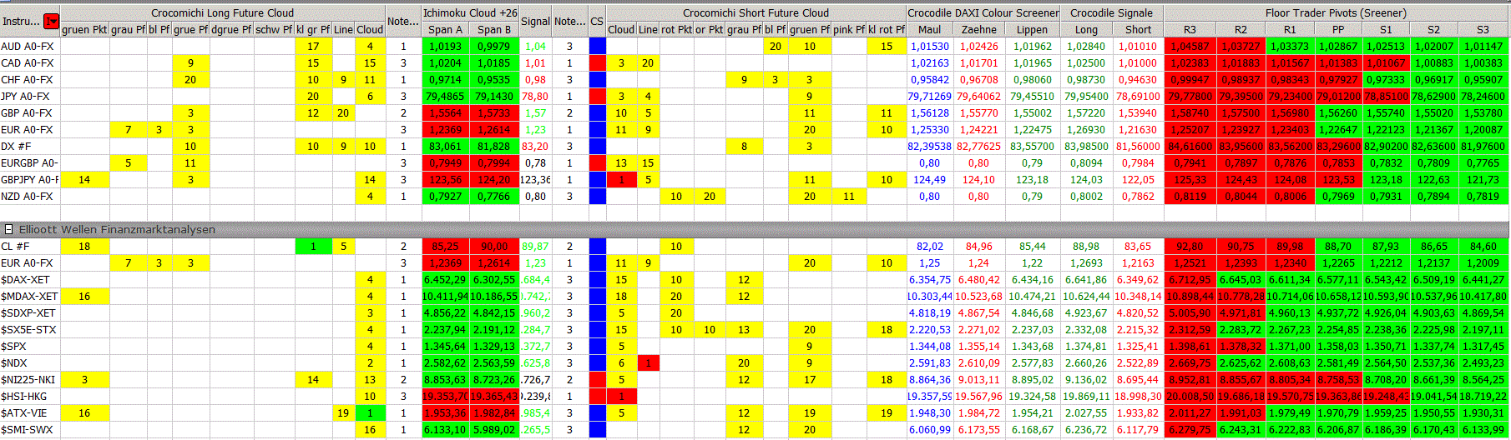The image size is (1511, 440).
Task: Collapse the Ellioott Wellen Finanzmarktanalysen group
Action: [x=9, y=229]
